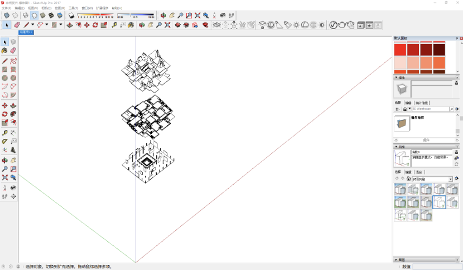This screenshot has width=463, height=270.
Task: Toggle shadows display button
Action: click(71, 16)
